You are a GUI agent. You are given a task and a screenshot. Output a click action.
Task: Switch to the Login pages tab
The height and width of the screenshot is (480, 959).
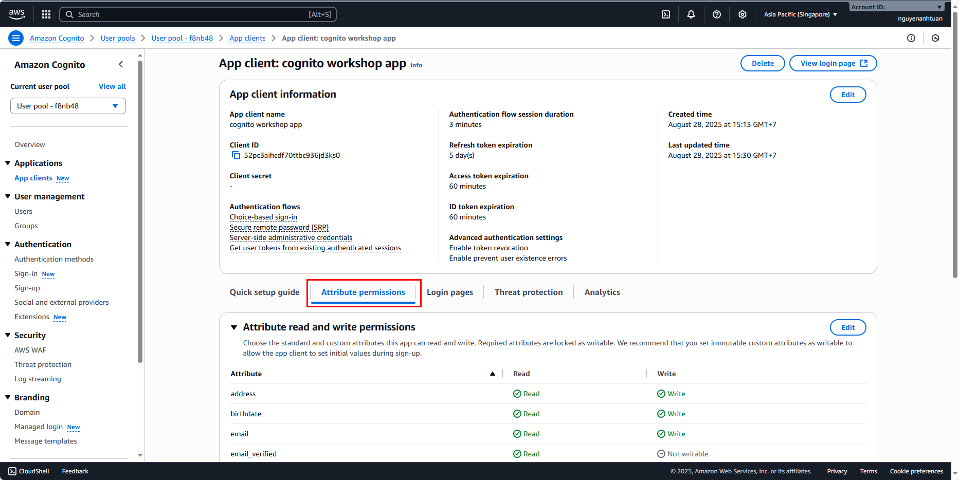pyautogui.click(x=449, y=292)
